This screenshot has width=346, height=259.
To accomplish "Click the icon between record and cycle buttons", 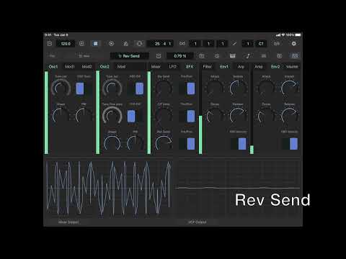I will pyautogui.click(x=125, y=44).
